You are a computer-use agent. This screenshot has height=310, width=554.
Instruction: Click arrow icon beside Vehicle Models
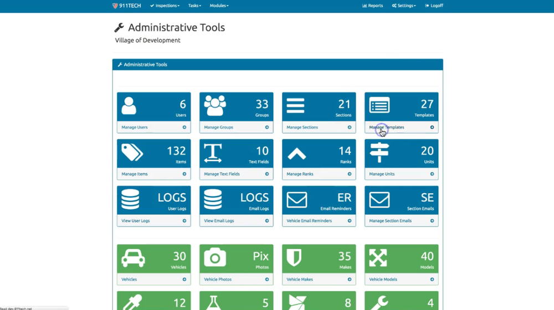point(432,280)
